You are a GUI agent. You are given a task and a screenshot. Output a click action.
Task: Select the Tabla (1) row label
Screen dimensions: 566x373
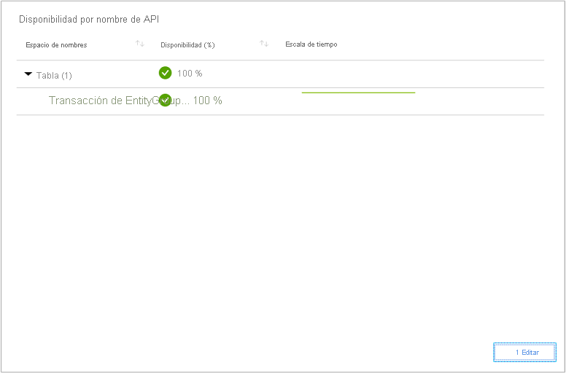(54, 75)
